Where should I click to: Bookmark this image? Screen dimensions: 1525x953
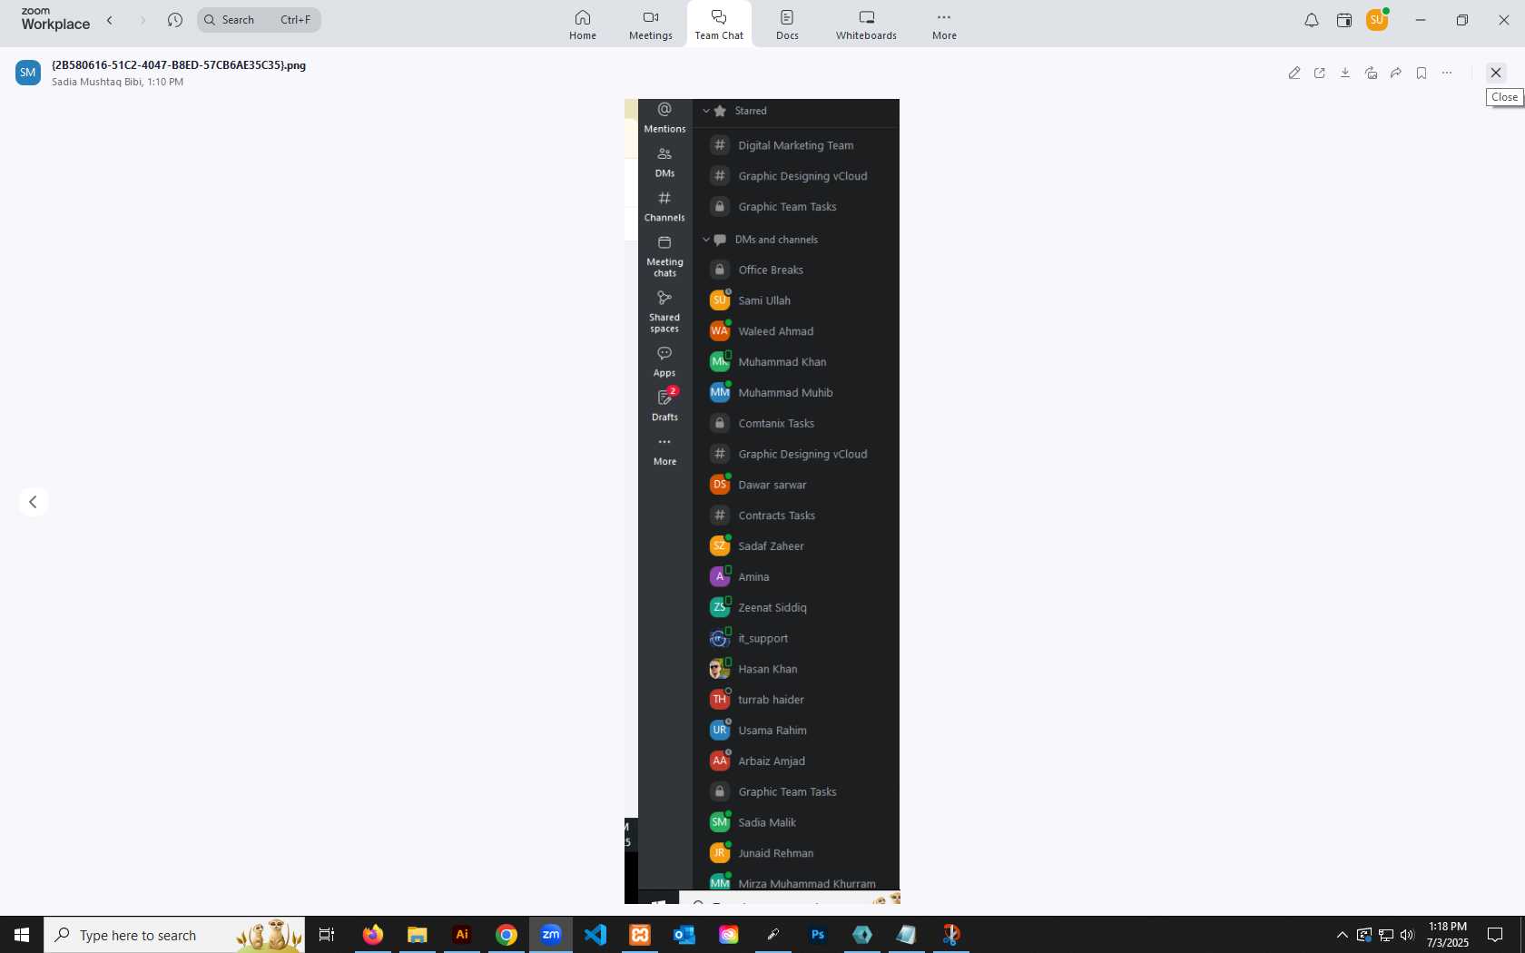point(1422,73)
